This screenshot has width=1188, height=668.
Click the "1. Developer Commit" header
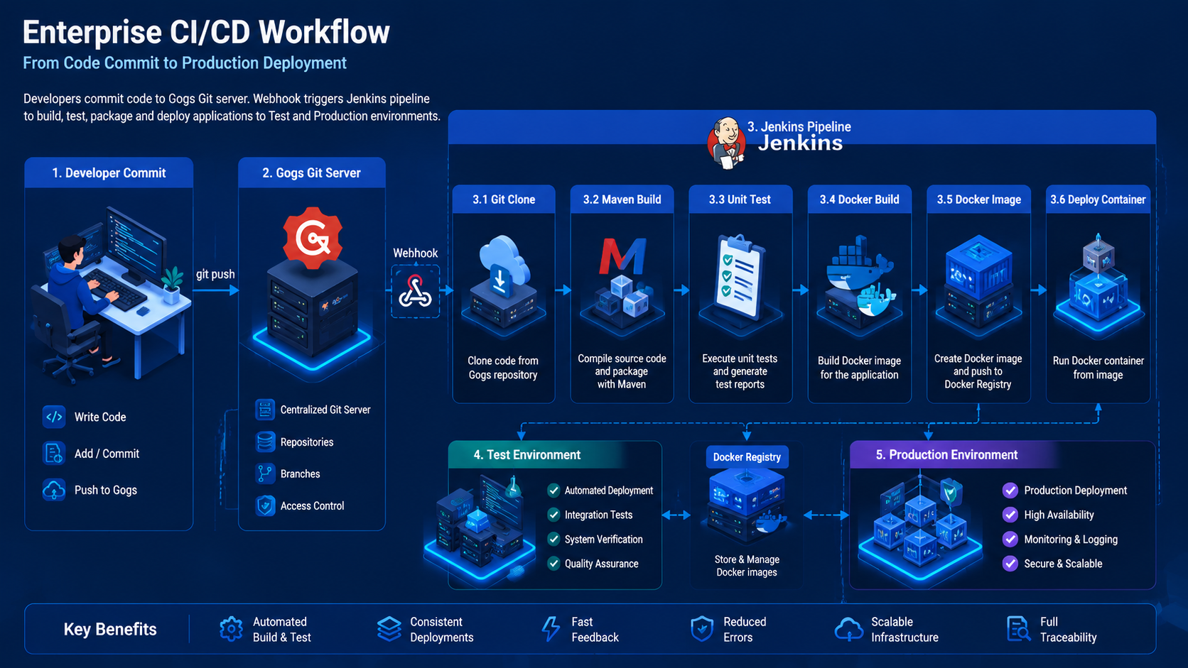pos(109,173)
